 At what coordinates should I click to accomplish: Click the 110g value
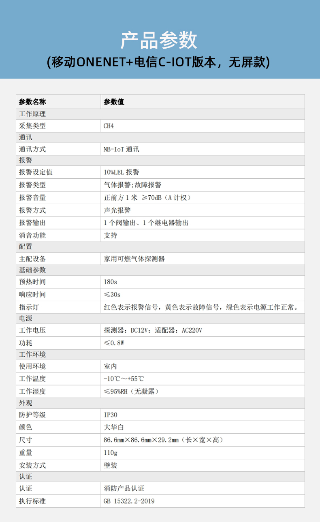tap(111, 453)
